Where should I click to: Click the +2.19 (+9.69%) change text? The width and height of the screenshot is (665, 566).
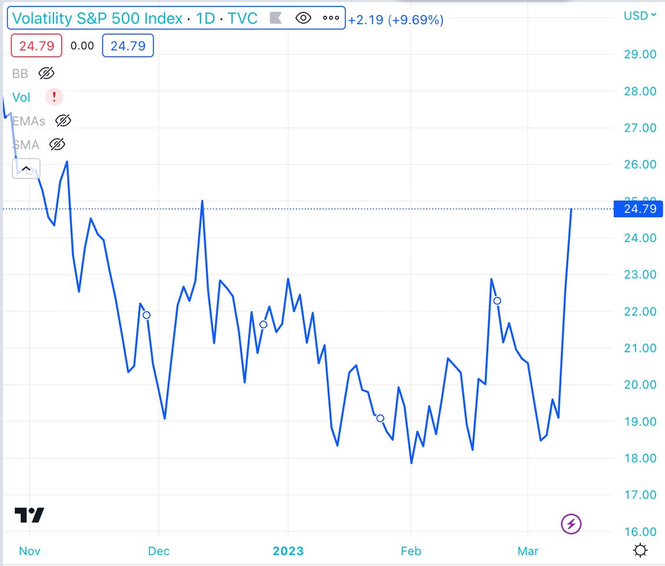396,19
